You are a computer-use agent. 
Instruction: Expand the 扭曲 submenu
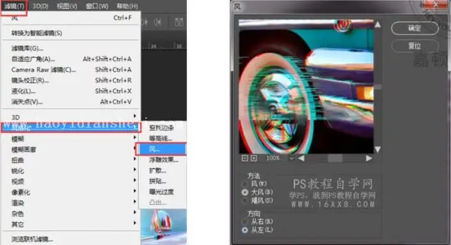pyautogui.click(x=70, y=160)
